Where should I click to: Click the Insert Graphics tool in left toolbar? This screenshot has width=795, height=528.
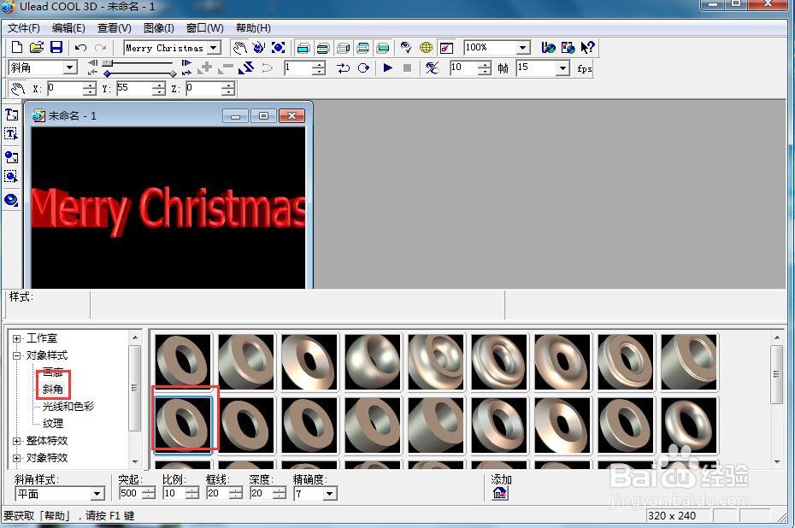pos(11,157)
